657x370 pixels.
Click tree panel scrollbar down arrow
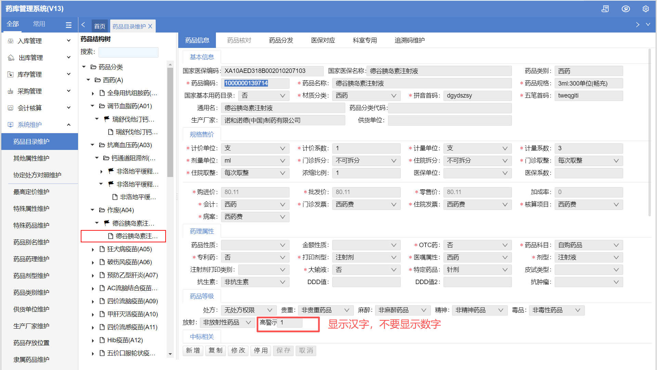coord(170,354)
